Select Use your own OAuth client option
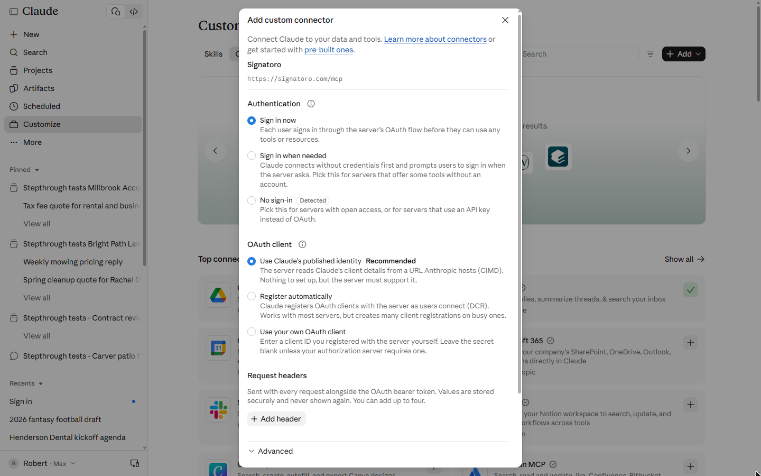 [x=252, y=332]
